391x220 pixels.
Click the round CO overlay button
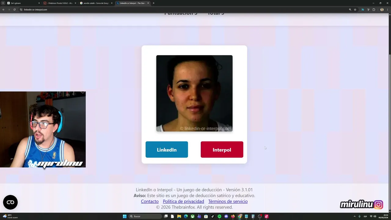click(10, 202)
